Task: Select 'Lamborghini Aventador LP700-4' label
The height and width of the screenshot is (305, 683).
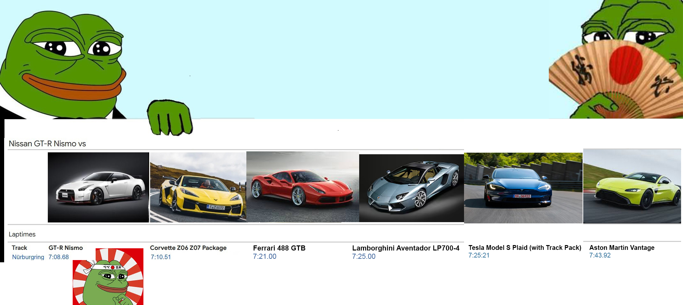Action: [x=406, y=248]
